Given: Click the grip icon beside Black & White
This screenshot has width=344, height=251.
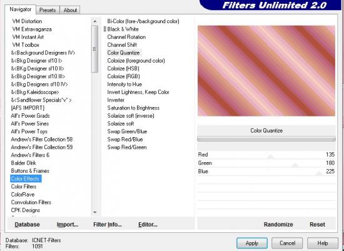Looking at the screenshot, I should point(105,29).
